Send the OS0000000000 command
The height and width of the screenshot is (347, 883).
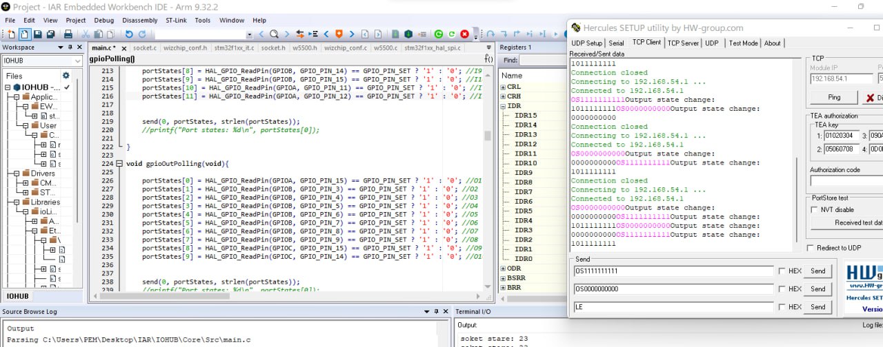pos(817,289)
